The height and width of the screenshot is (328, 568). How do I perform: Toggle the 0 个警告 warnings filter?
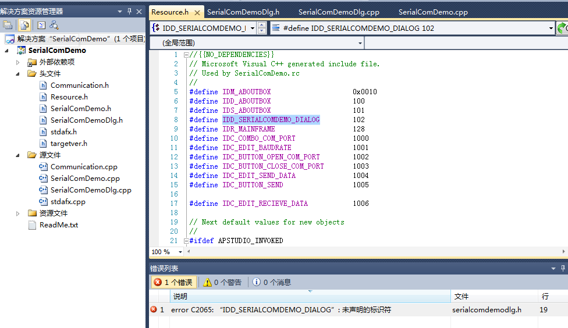(222, 283)
